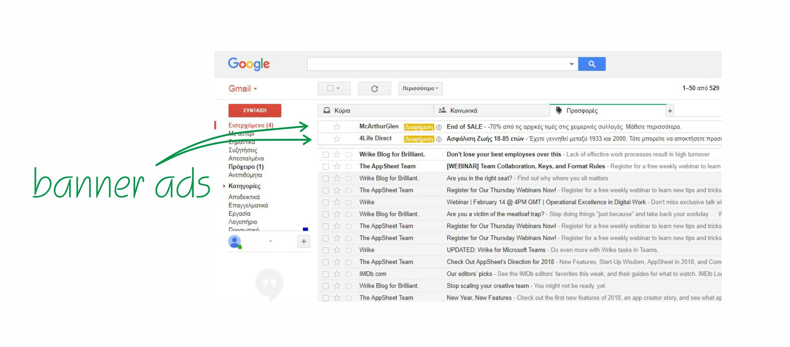Click the ΣΥΝΤΑΞΗ compose button

pos(254,110)
